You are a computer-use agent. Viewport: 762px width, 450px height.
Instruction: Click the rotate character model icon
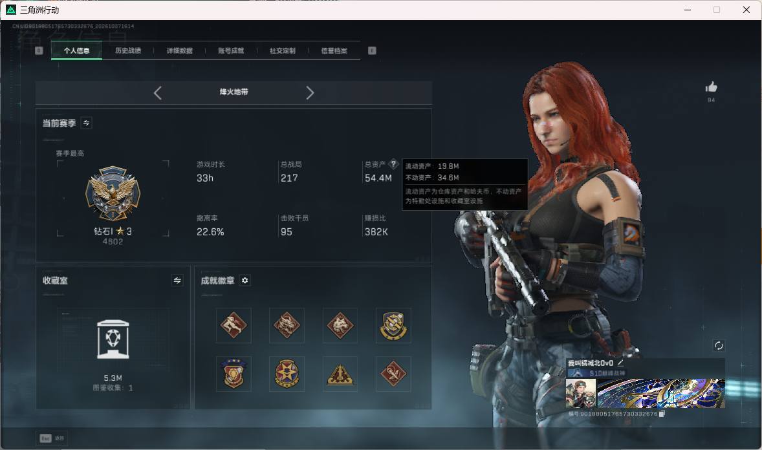point(719,345)
